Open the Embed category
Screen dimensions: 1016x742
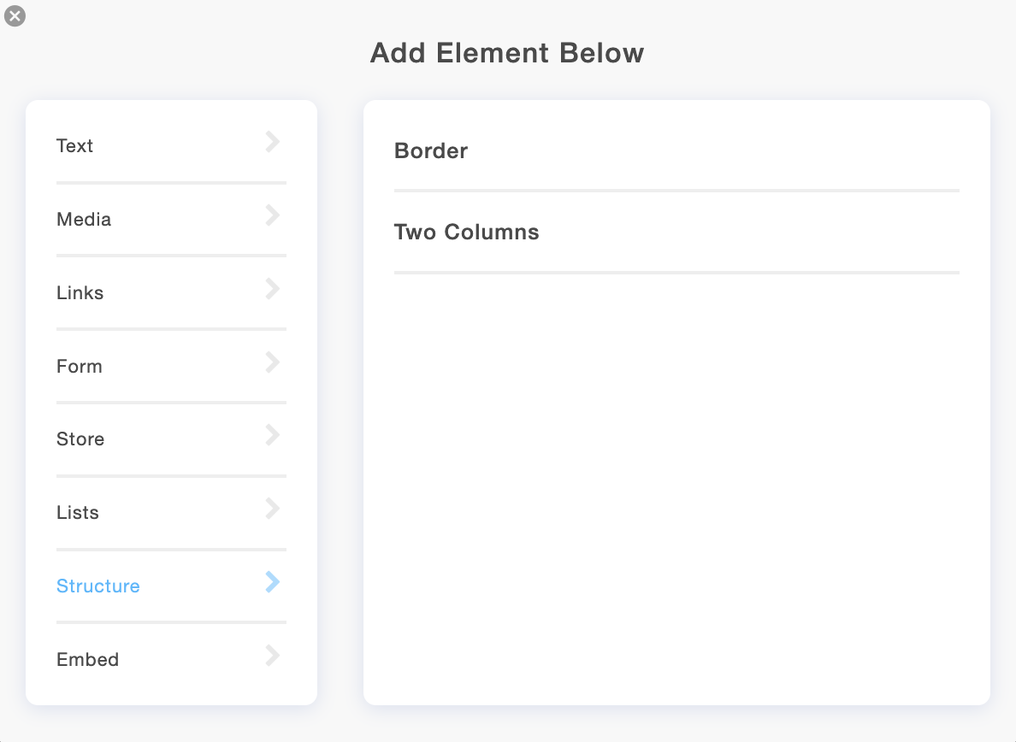(88, 660)
